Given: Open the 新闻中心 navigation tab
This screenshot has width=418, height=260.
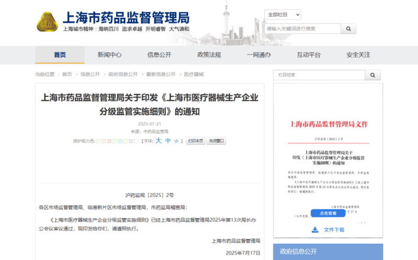Looking at the screenshot, I should pyautogui.click(x=110, y=55).
